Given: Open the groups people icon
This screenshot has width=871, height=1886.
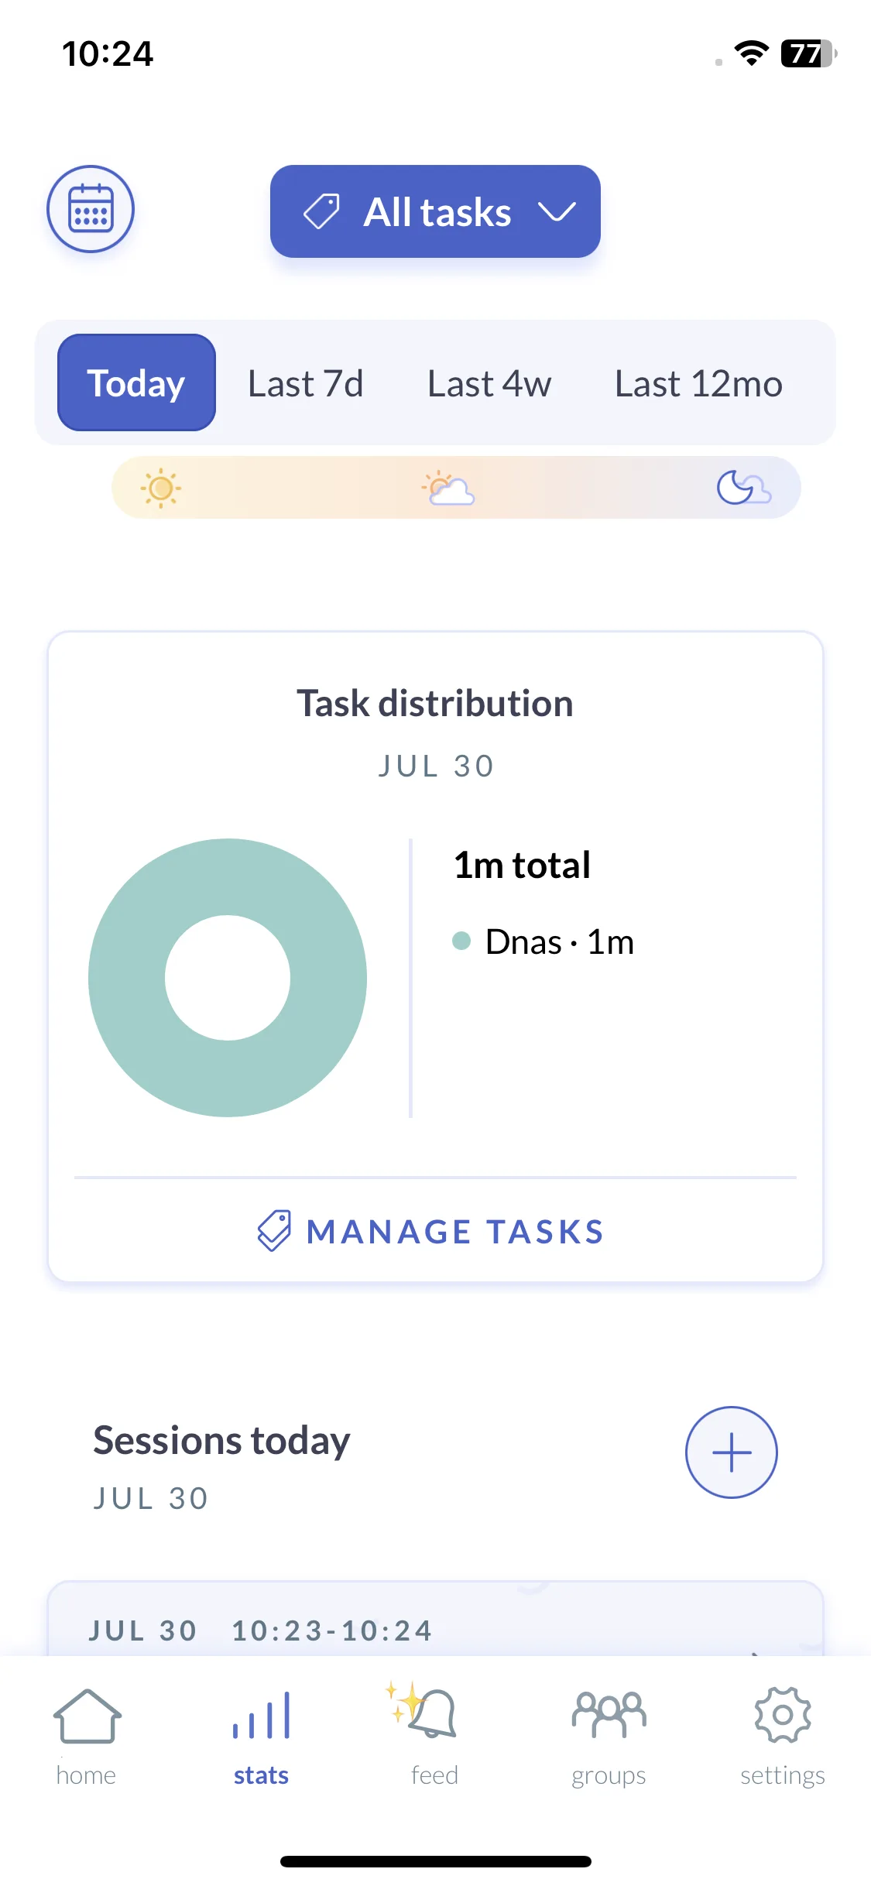Looking at the screenshot, I should 609,1714.
